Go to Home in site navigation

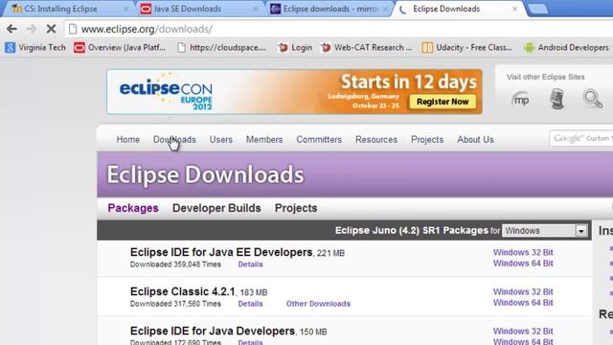pos(127,140)
